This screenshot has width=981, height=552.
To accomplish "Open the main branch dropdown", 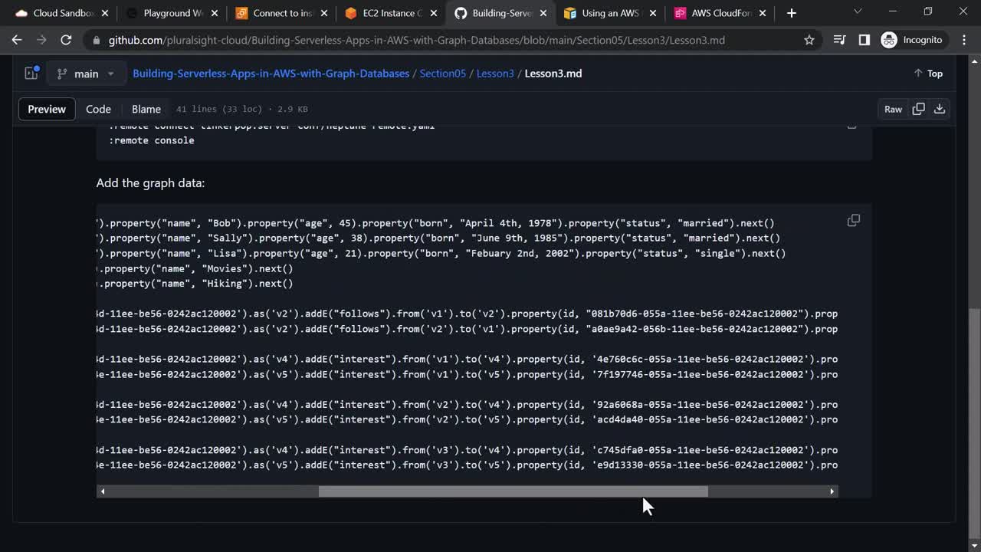I will pyautogui.click(x=86, y=74).
